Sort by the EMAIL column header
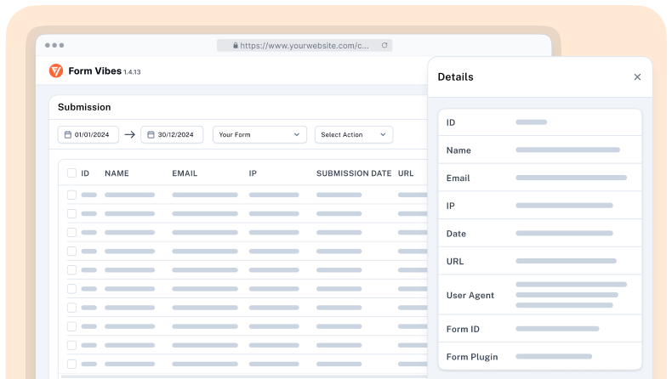Viewport: 672px width, 379px height. tap(185, 173)
